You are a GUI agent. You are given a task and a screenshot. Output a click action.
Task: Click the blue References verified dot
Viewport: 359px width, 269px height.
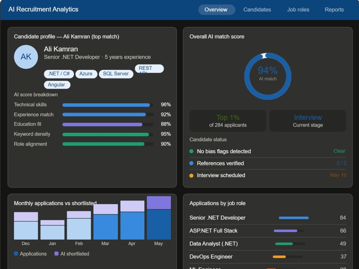(x=191, y=163)
